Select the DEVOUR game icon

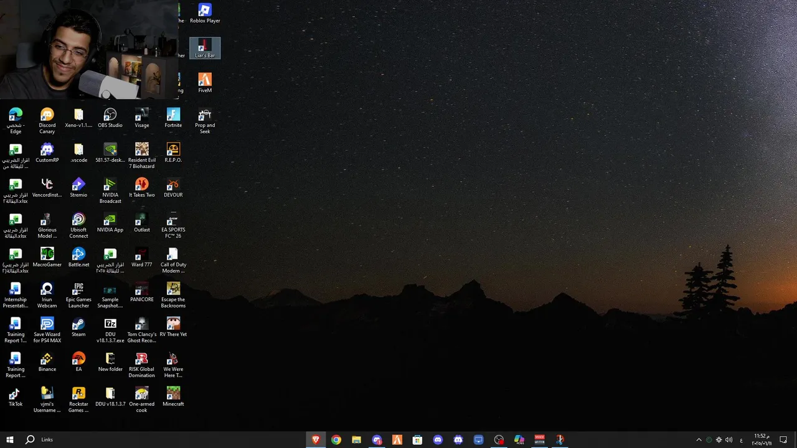tap(173, 188)
